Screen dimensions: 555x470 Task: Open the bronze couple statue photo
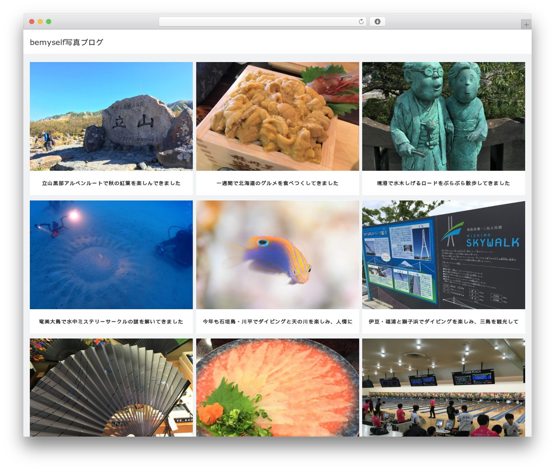tap(444, 116)
